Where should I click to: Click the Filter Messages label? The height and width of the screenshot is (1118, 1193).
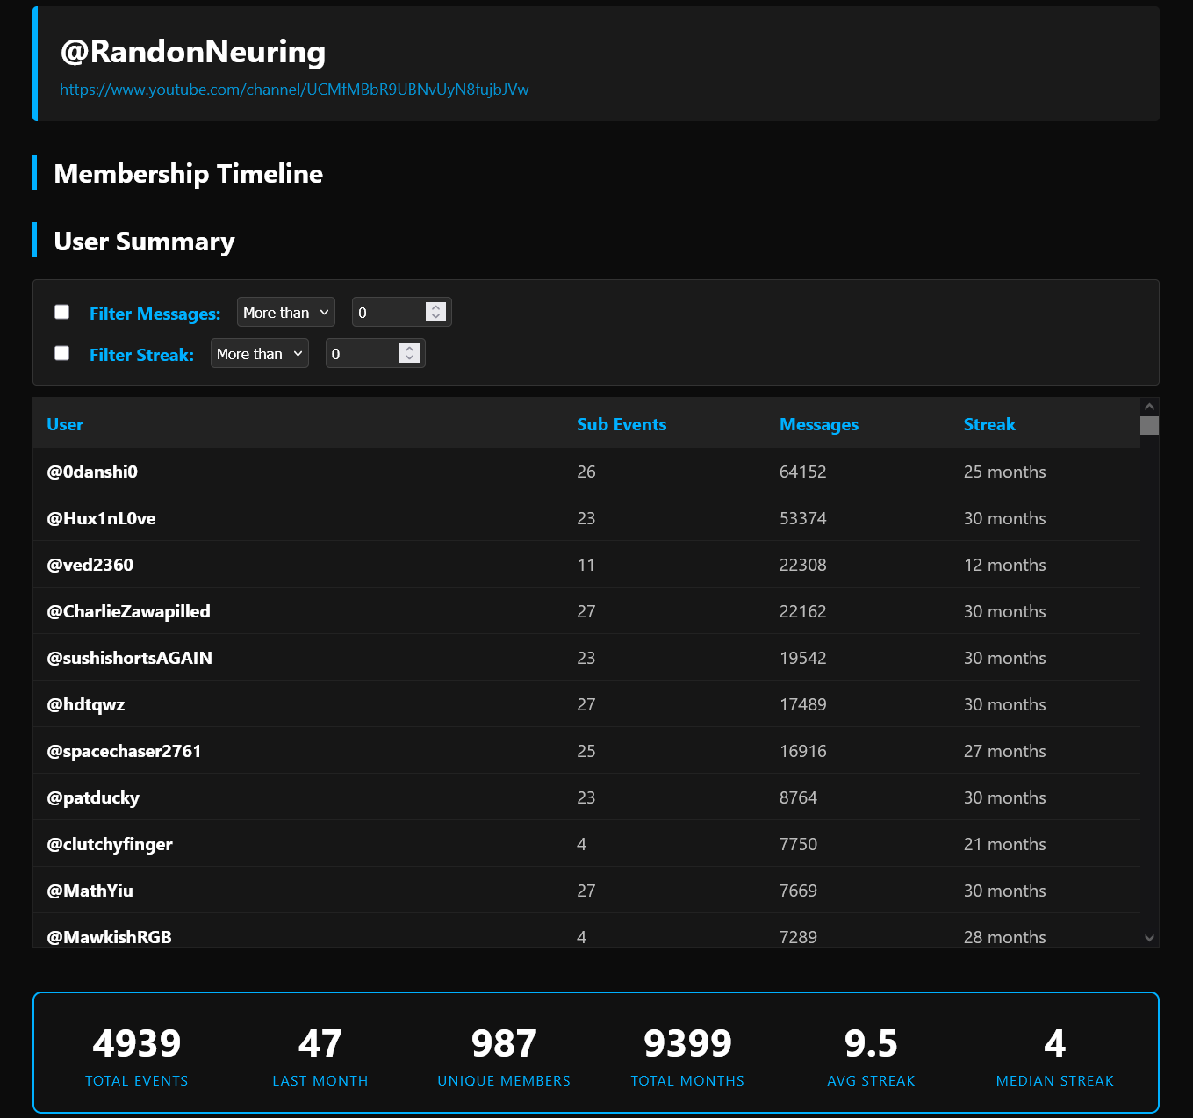click(155, 314)
